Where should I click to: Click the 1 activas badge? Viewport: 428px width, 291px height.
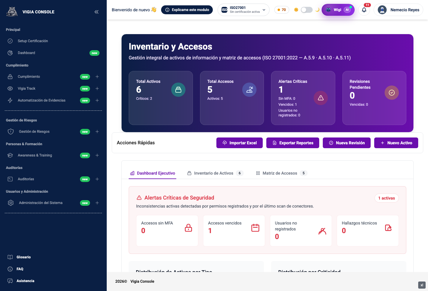386,198
